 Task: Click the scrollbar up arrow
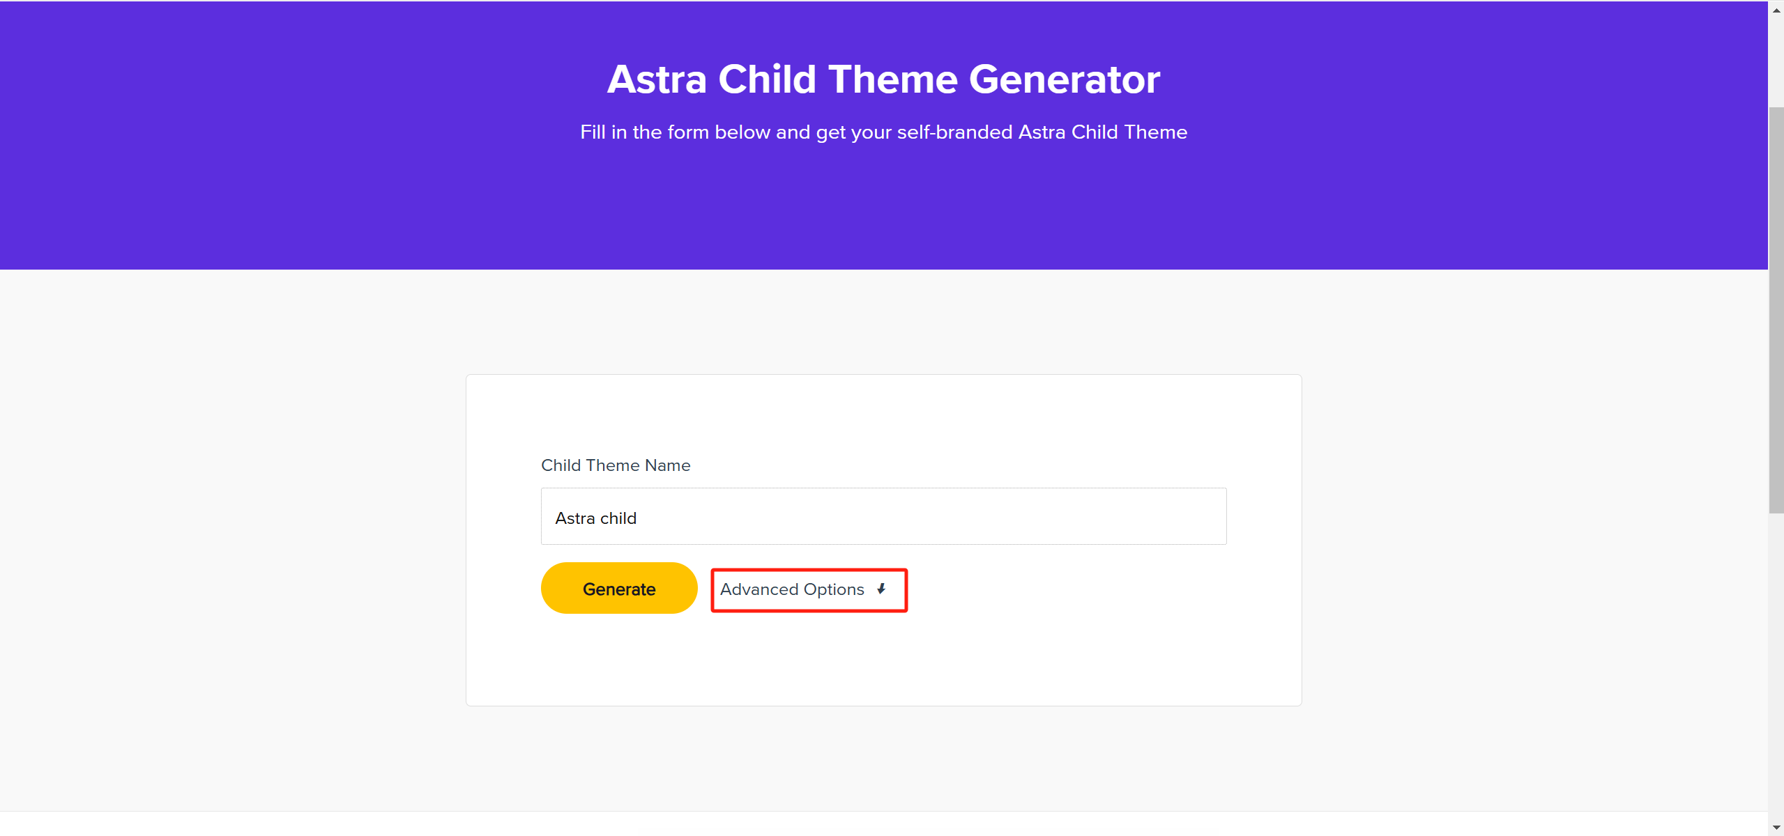tap(1775, 10)
